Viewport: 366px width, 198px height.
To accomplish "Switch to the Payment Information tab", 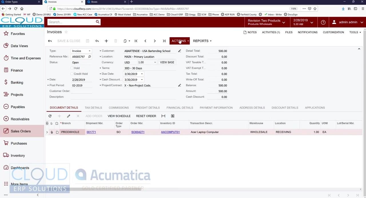I will (216, 108).
